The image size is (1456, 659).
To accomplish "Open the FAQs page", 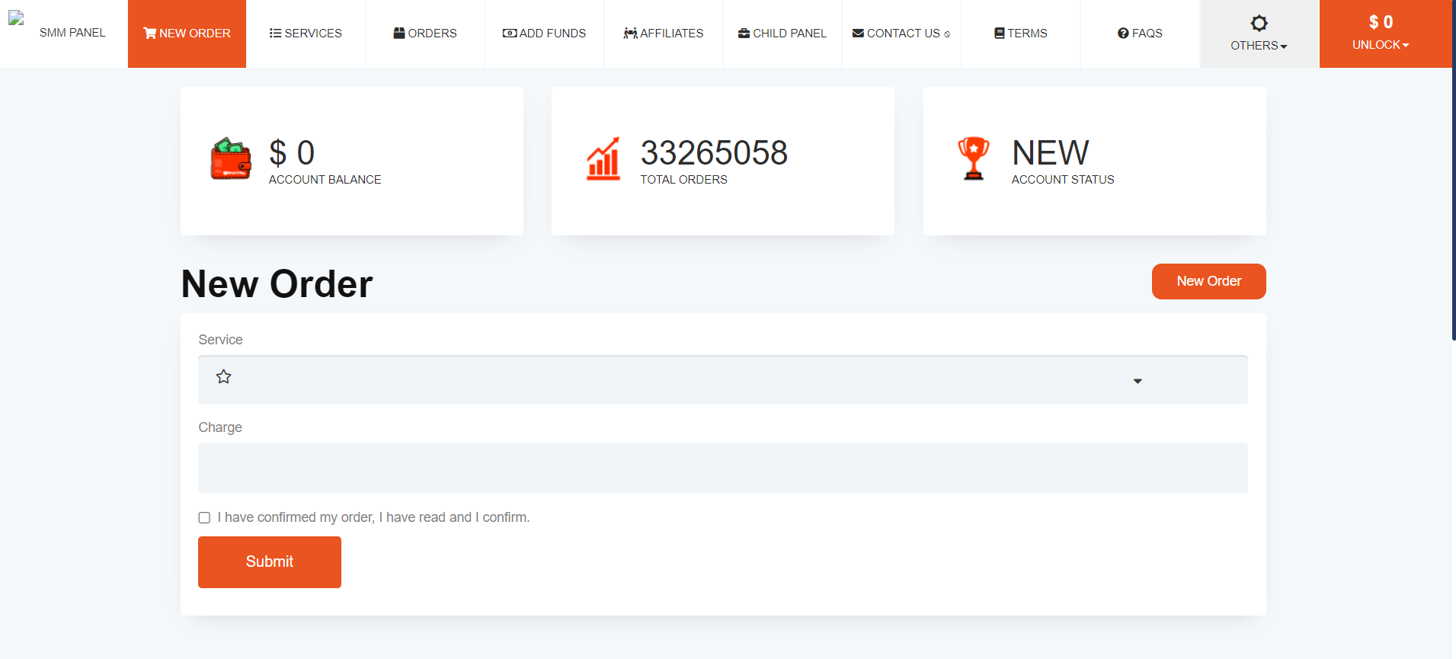I will click(1140, 34).
